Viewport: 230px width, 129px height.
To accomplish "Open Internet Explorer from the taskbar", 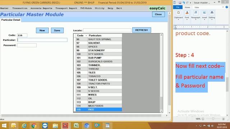I will [x=24, y=125].
